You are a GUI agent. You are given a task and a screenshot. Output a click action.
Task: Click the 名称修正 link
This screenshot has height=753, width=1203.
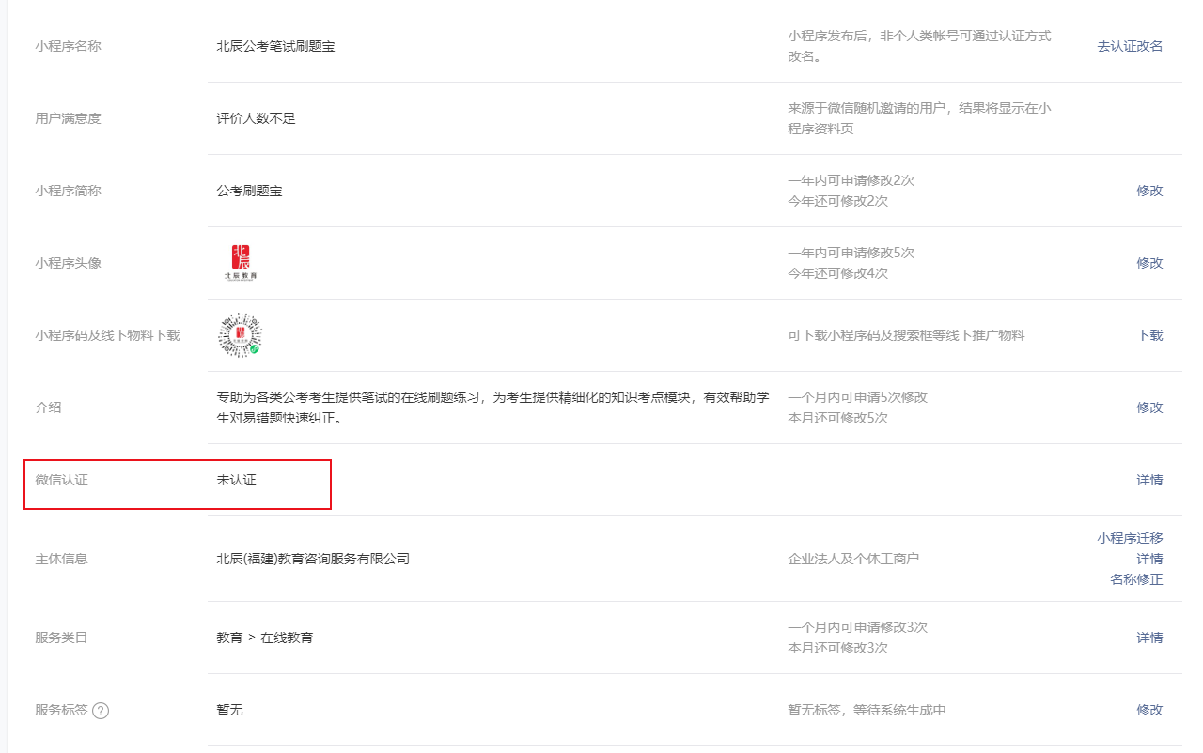(1136, 579)
